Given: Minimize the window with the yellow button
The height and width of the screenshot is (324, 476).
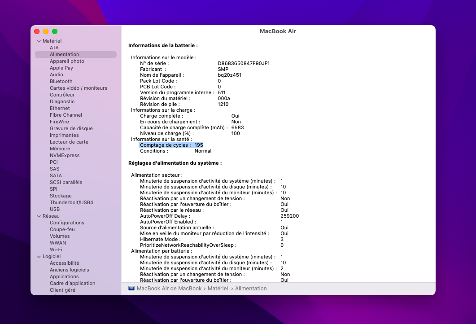Looking at the screenshot, I should pyautogui.click(x=46, y=31).
